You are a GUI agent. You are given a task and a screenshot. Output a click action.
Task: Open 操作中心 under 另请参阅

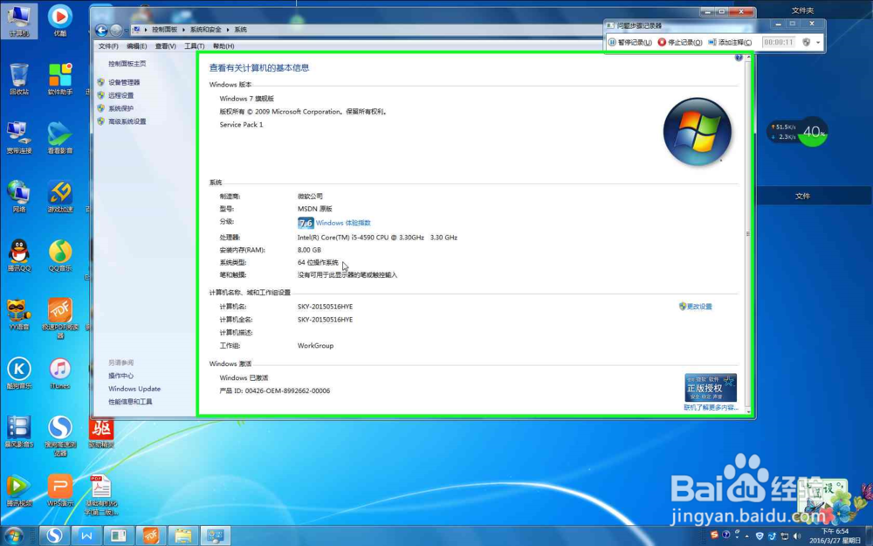tap(120, 376)
